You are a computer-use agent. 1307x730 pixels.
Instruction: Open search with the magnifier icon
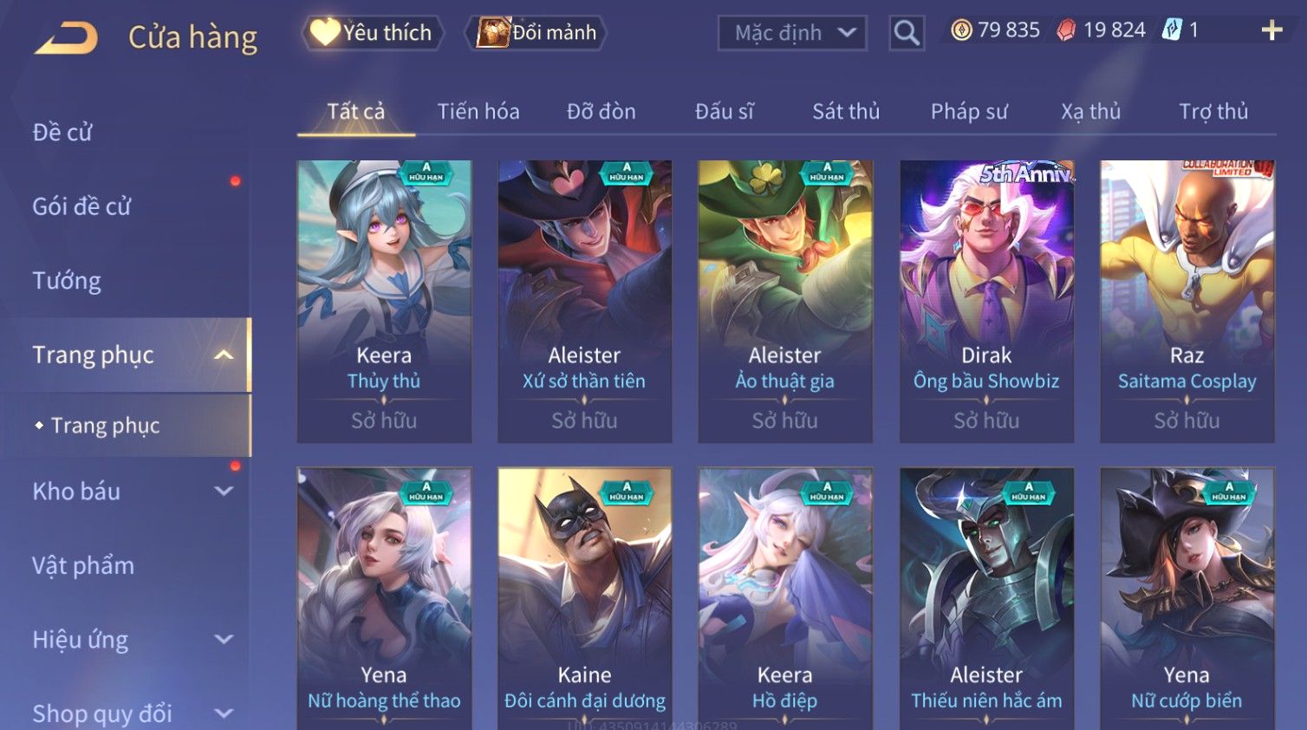tap(907, 33)
